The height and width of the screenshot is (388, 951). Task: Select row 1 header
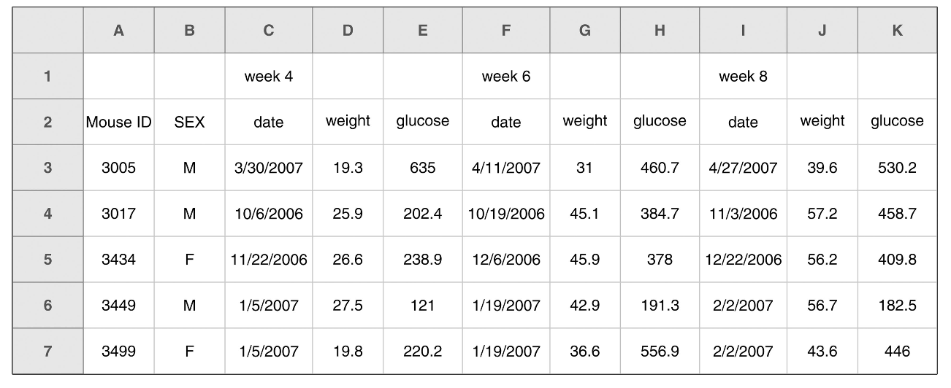click(x=47, y=76)
